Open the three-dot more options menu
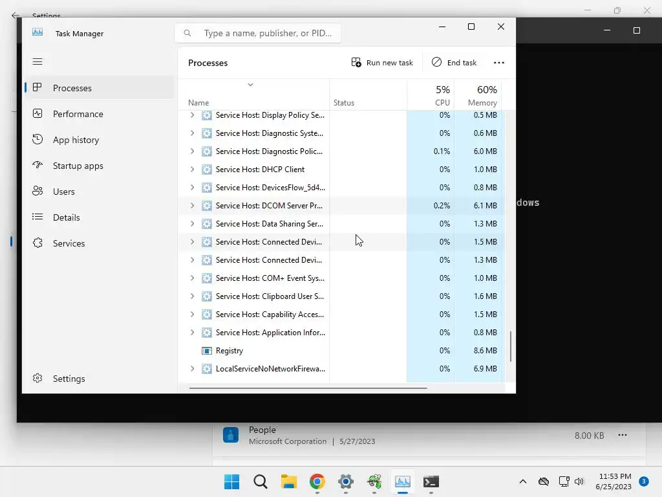 click(499, 63)
